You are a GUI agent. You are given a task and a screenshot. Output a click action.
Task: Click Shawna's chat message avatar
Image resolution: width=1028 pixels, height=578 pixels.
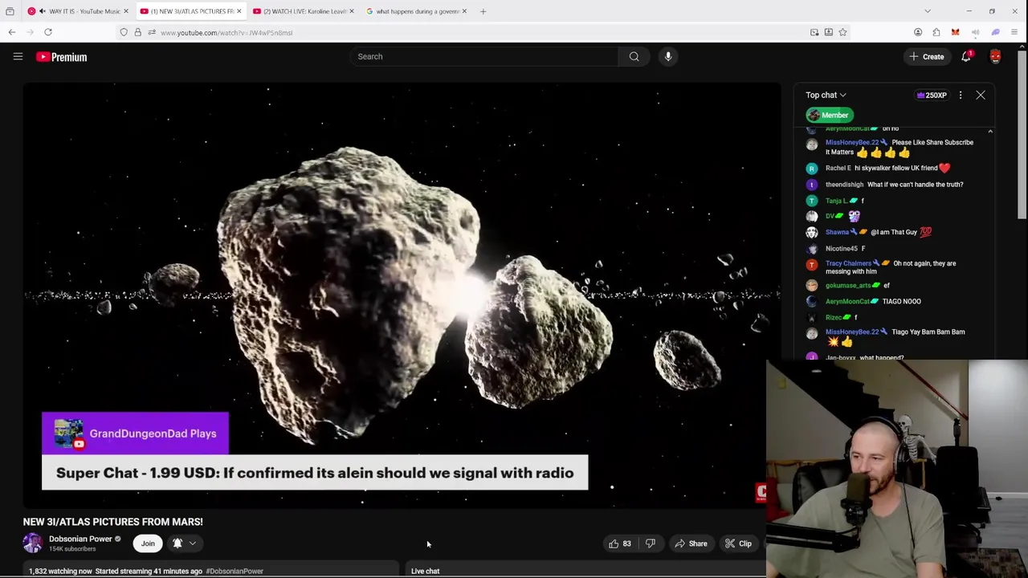point(811,232)
